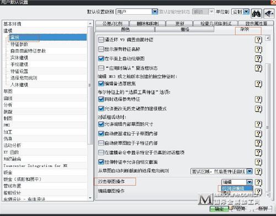Select 草图 category in the tree

[8, 91]
